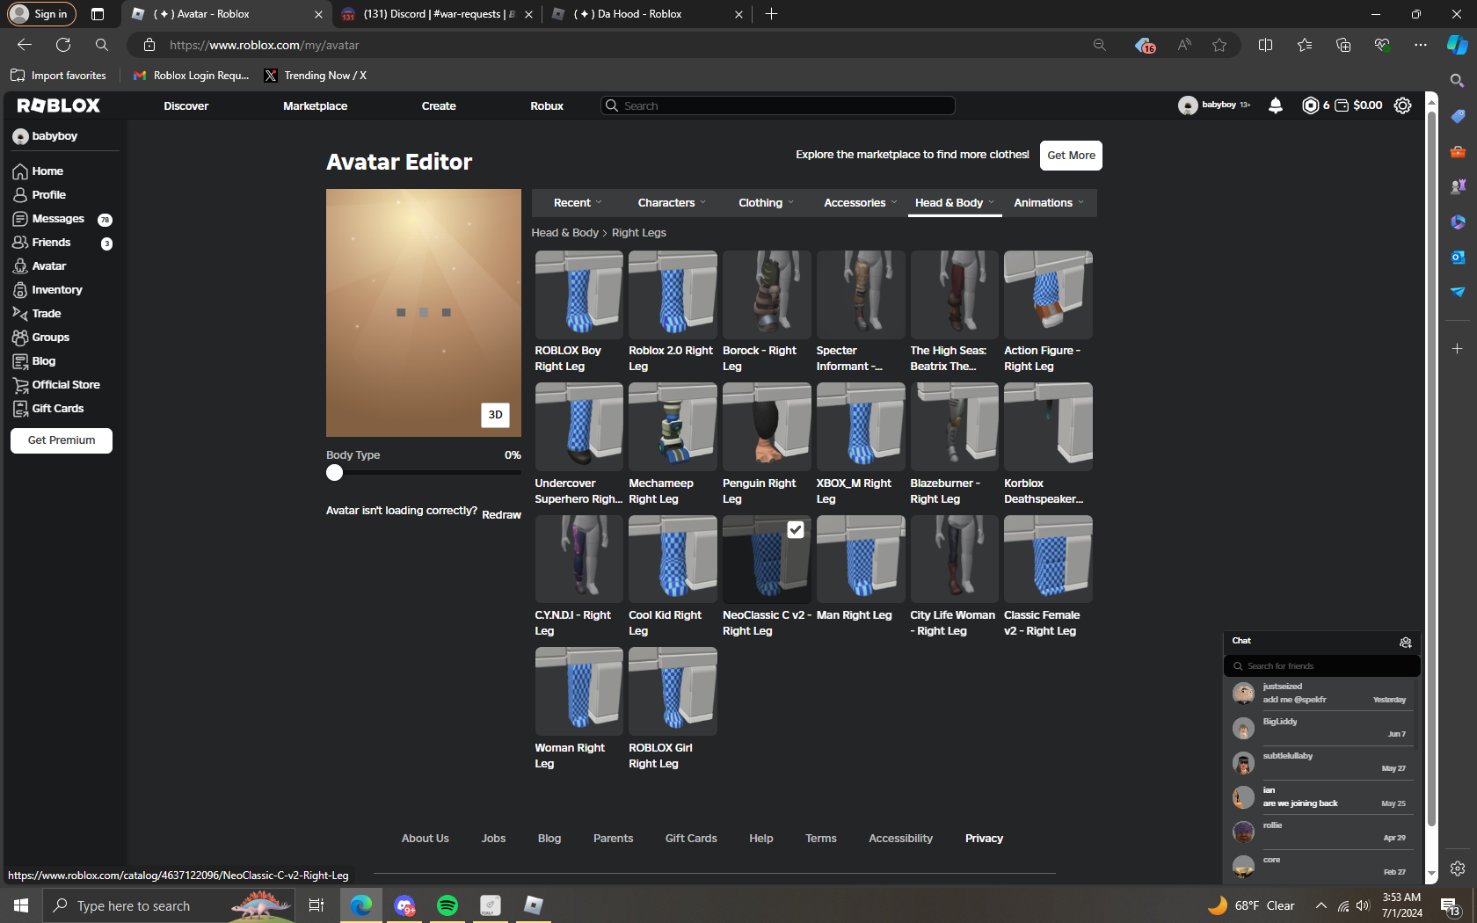Uncheck the NeoClassic C v2 Right Leg
The width and height of the screenshot is (1477, 923).
[x=796, y=529]
